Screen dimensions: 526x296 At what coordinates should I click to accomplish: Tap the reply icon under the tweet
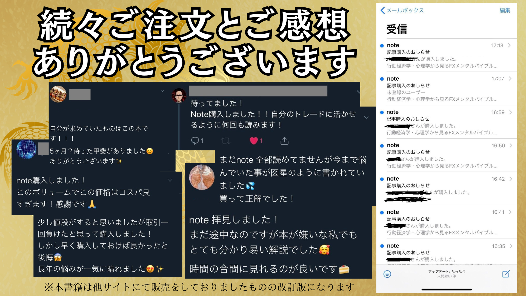coord(195,141)
